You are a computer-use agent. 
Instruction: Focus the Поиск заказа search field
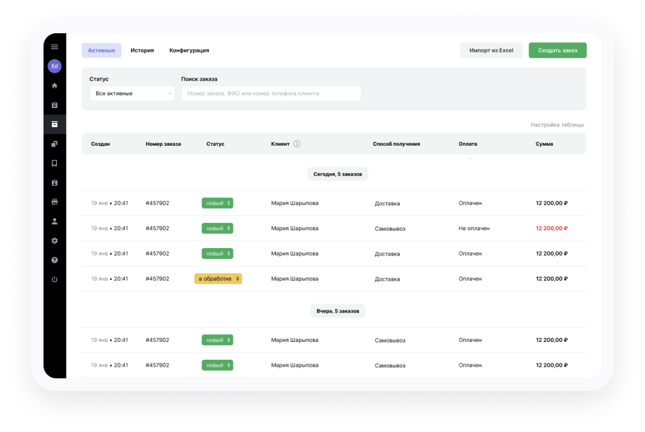[271, 93]
